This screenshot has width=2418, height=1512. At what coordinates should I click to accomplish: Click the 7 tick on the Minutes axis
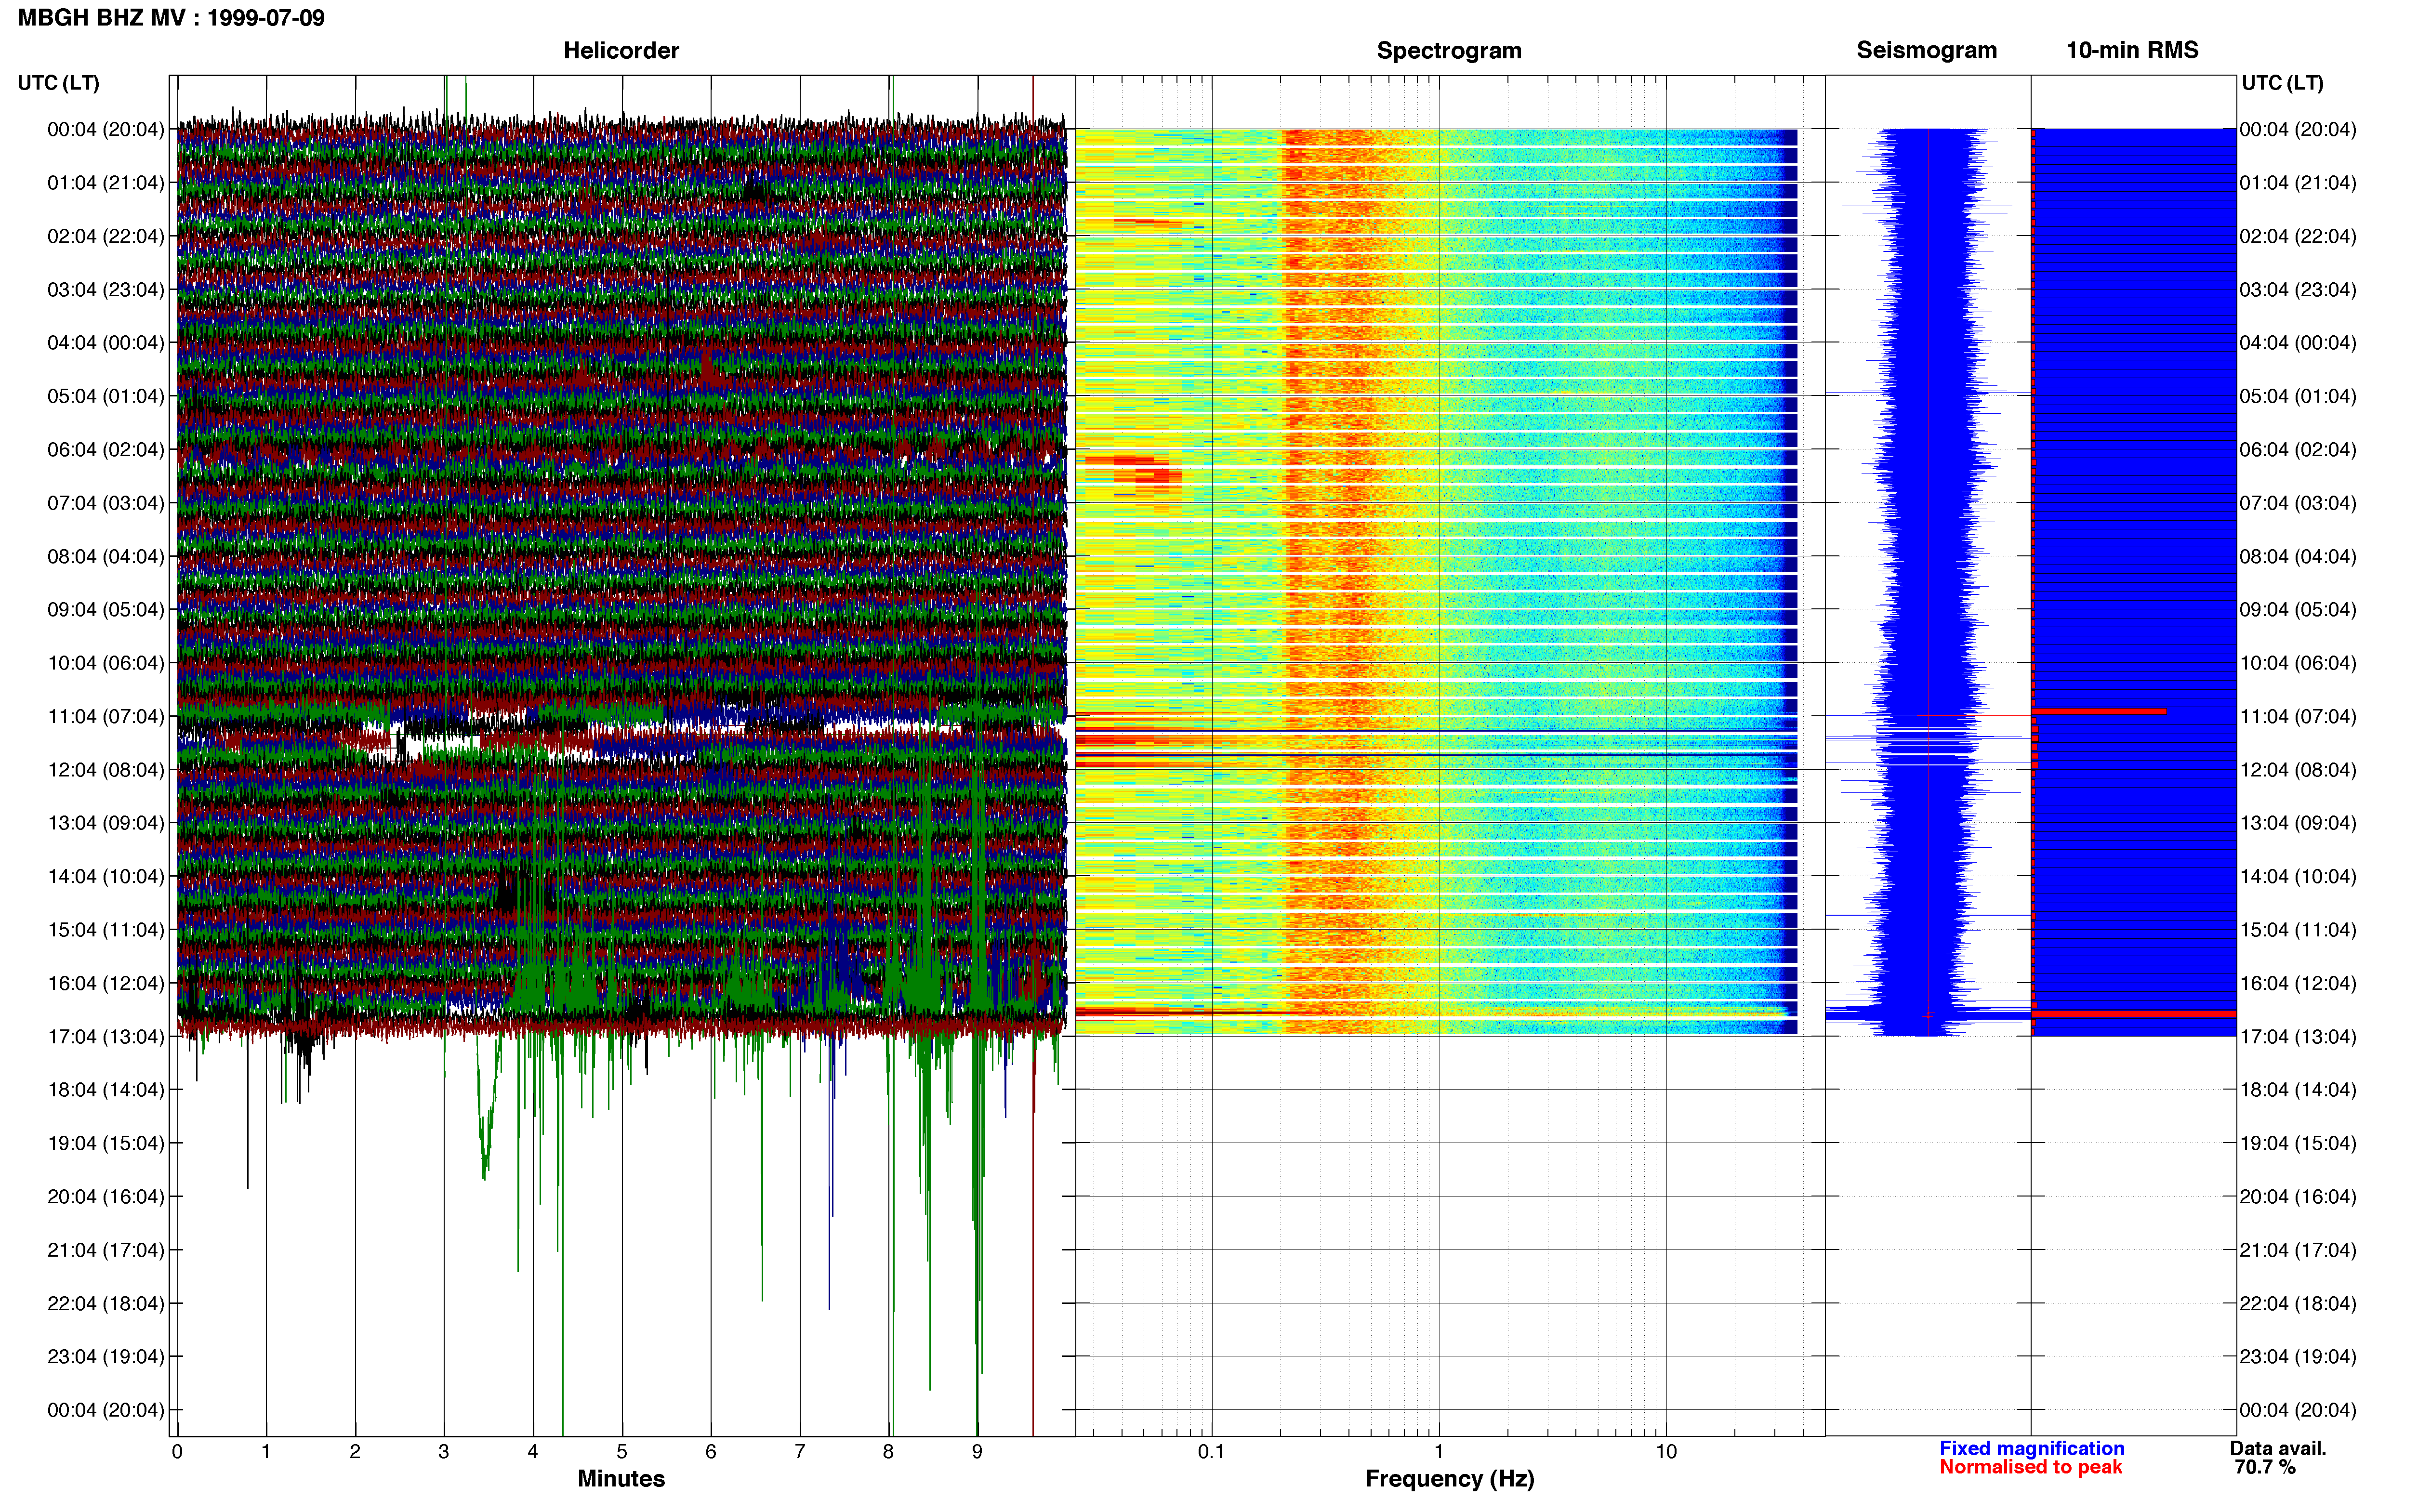click(800, 1452)
